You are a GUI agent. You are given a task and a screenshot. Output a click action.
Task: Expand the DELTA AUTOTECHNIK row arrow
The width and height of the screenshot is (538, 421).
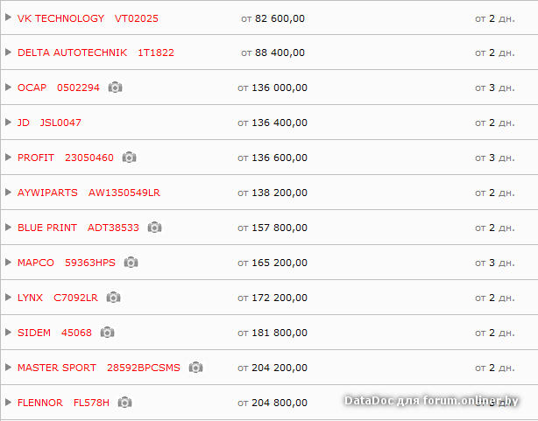pyautogui.click(x=9, y=53)
